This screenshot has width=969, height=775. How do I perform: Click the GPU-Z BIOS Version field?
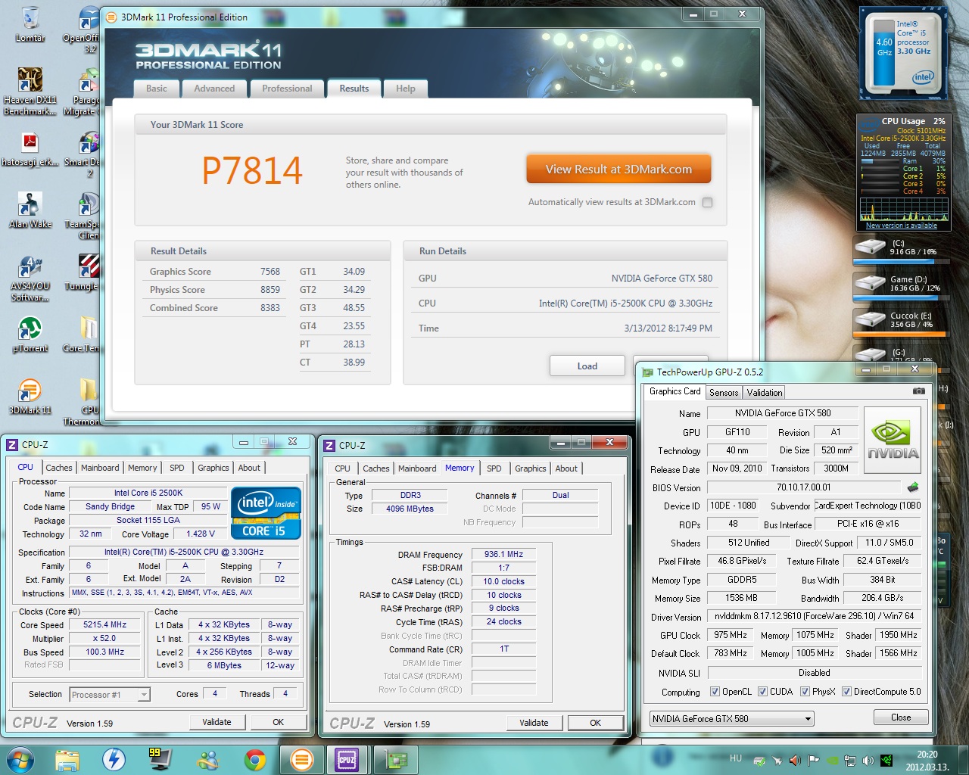pyautogui.click(x=803, y=487)
